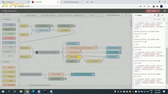The image size is (168, 94).
Task: Select the switch node in palette
Action: click(x=9, y=72)
